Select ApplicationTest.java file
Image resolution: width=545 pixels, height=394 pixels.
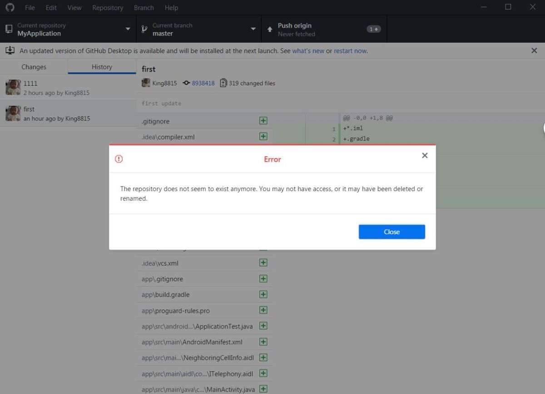tap(204, 326)
